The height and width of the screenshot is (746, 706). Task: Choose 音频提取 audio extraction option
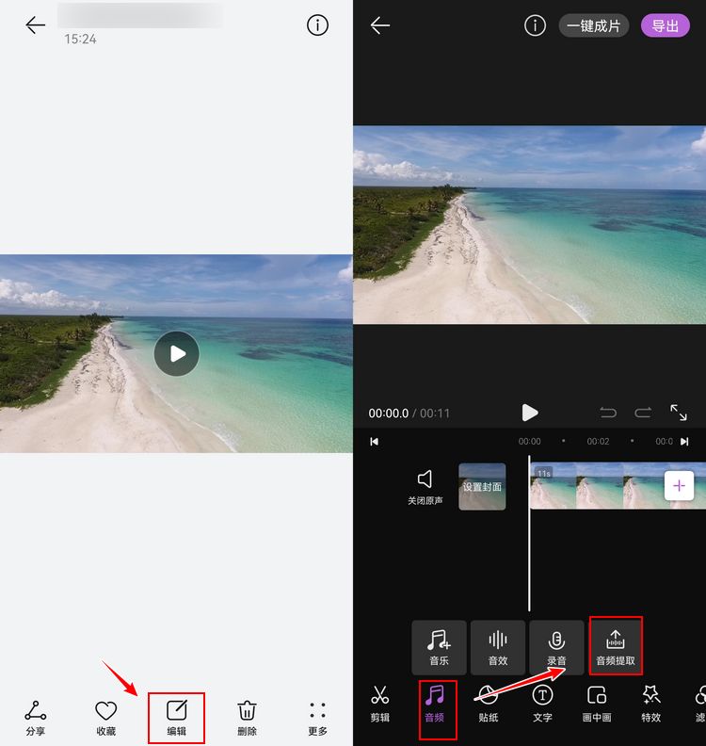click(616, 646)
